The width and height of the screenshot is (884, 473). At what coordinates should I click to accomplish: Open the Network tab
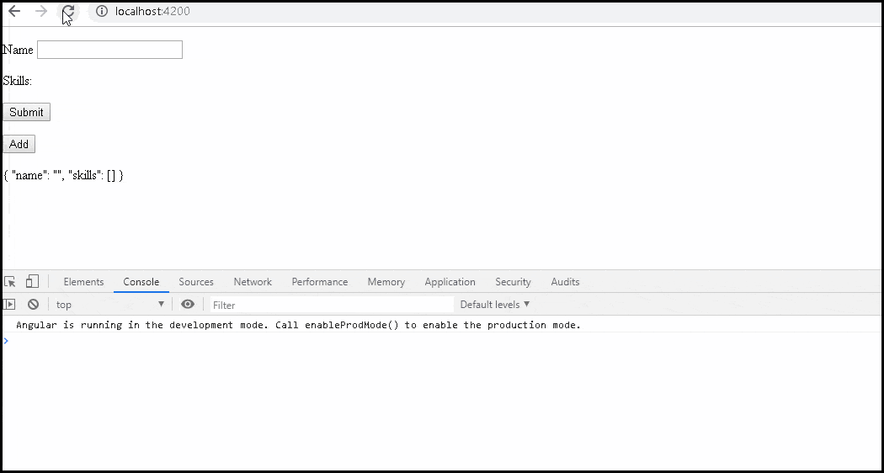point(253,282)
